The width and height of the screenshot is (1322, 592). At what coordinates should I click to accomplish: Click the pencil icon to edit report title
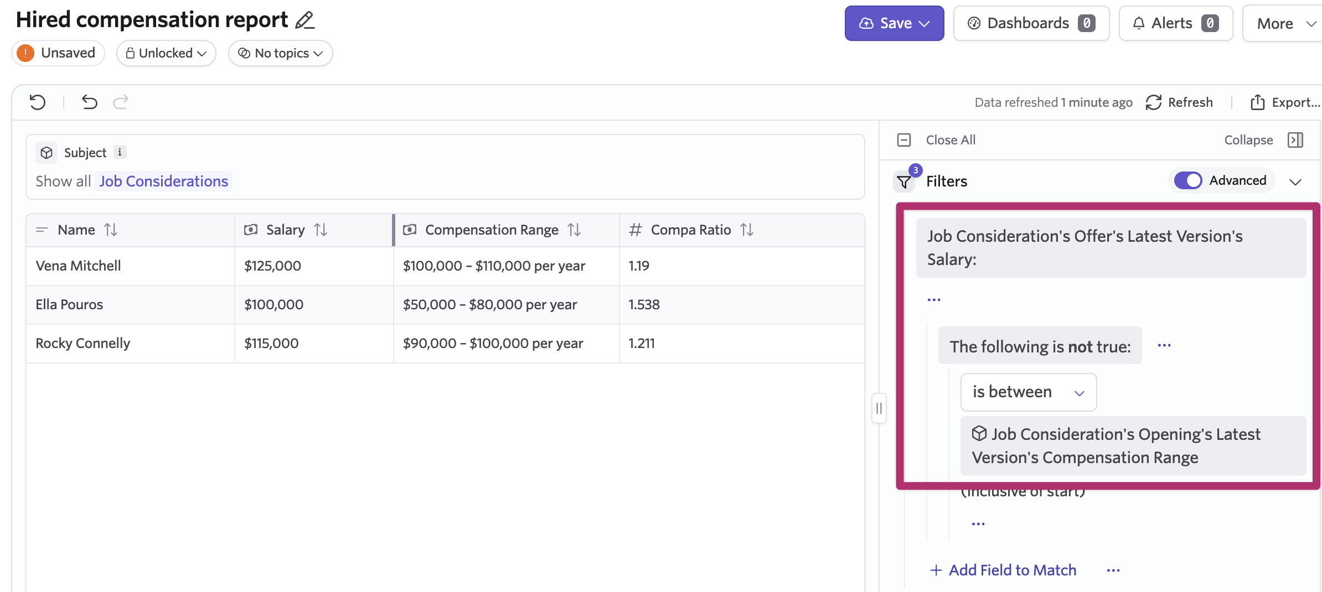(304, 20)
